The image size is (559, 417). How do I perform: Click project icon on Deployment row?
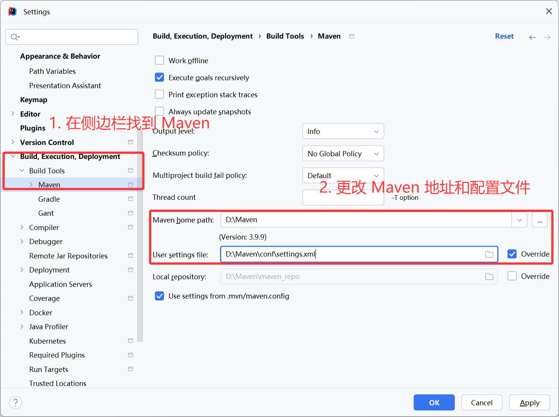pos(130,270)
